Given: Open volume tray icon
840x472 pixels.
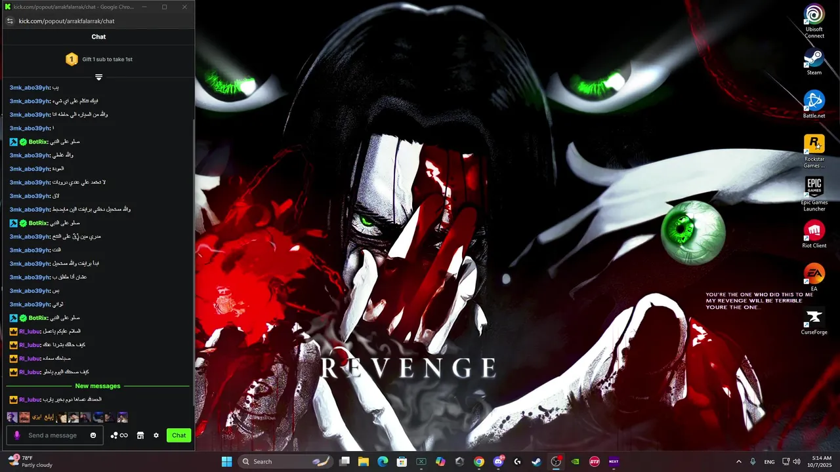Looking at the screenshot, I should tap(797, 462).
